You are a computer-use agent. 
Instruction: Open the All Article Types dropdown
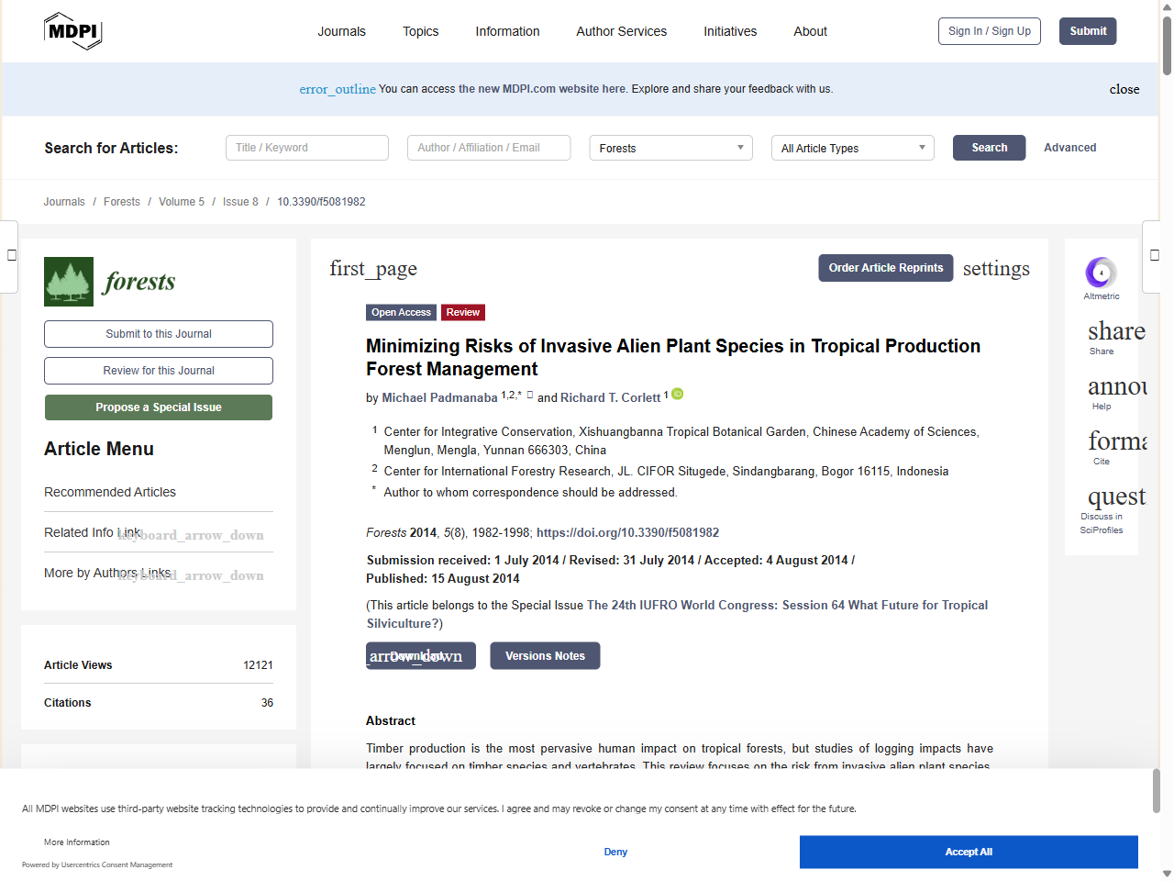(x=852, y=148)
